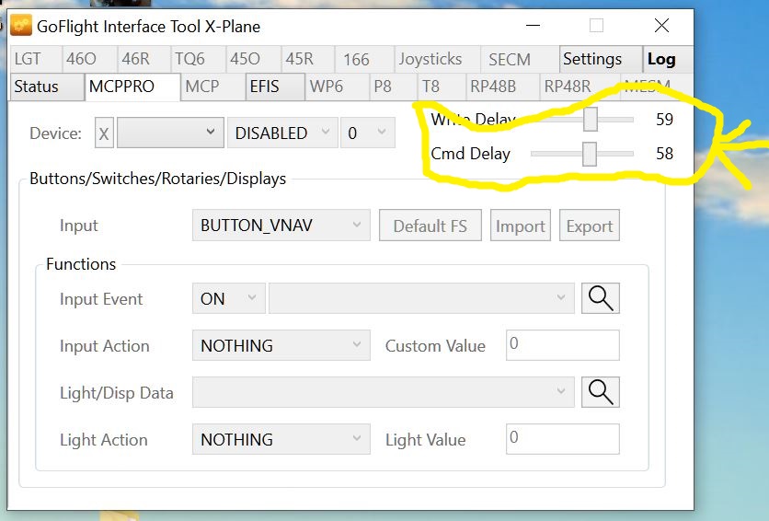Switch to the Settings tab

tap(592, 59)
